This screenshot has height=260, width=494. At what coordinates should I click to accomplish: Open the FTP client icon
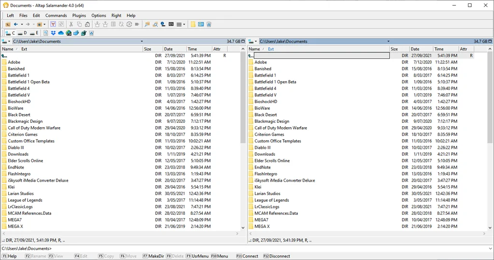(x=69, y=33)
